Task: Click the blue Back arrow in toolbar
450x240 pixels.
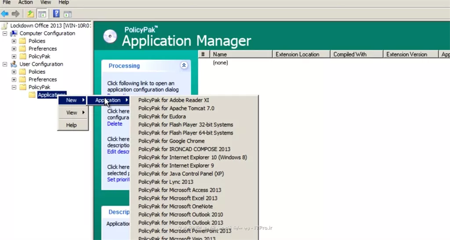Action: pyautogui.click(x=5, y=14)
